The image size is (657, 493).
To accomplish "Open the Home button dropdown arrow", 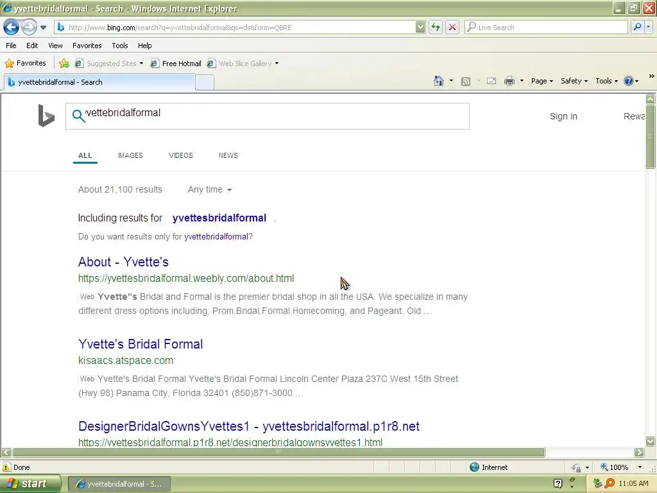I will coord(451,81).
